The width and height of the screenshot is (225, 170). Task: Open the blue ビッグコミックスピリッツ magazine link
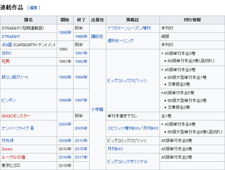[x=127, y=81]
